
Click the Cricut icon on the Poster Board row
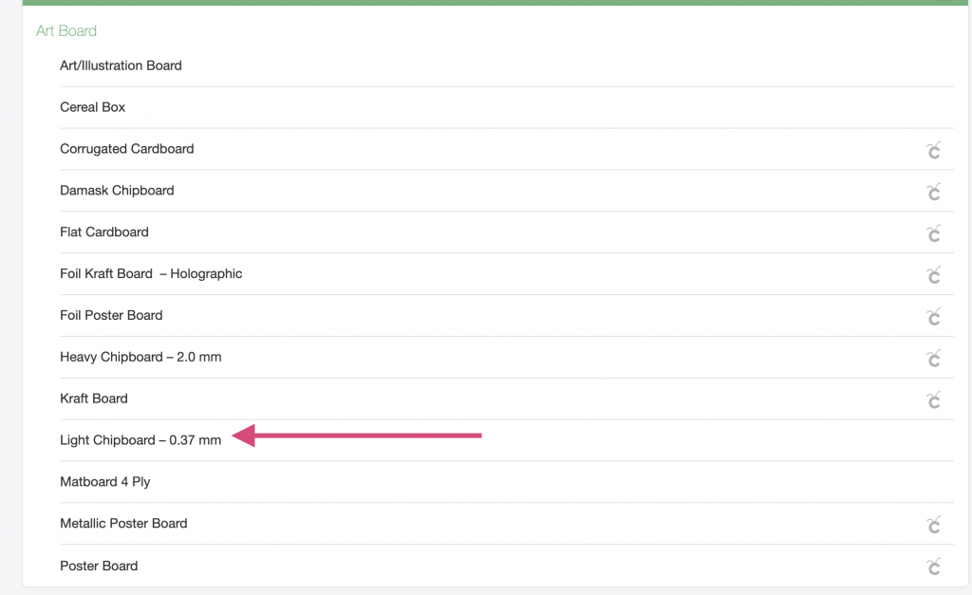pyautogui.click(x=934, y=566)
